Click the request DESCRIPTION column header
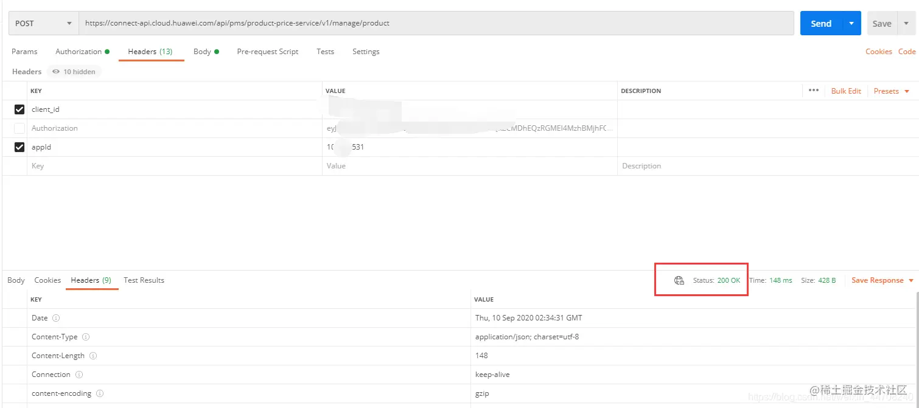Screen dimensions: 919x408 641,91
